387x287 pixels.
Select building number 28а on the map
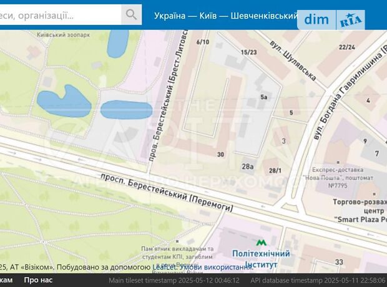[248, 167]
